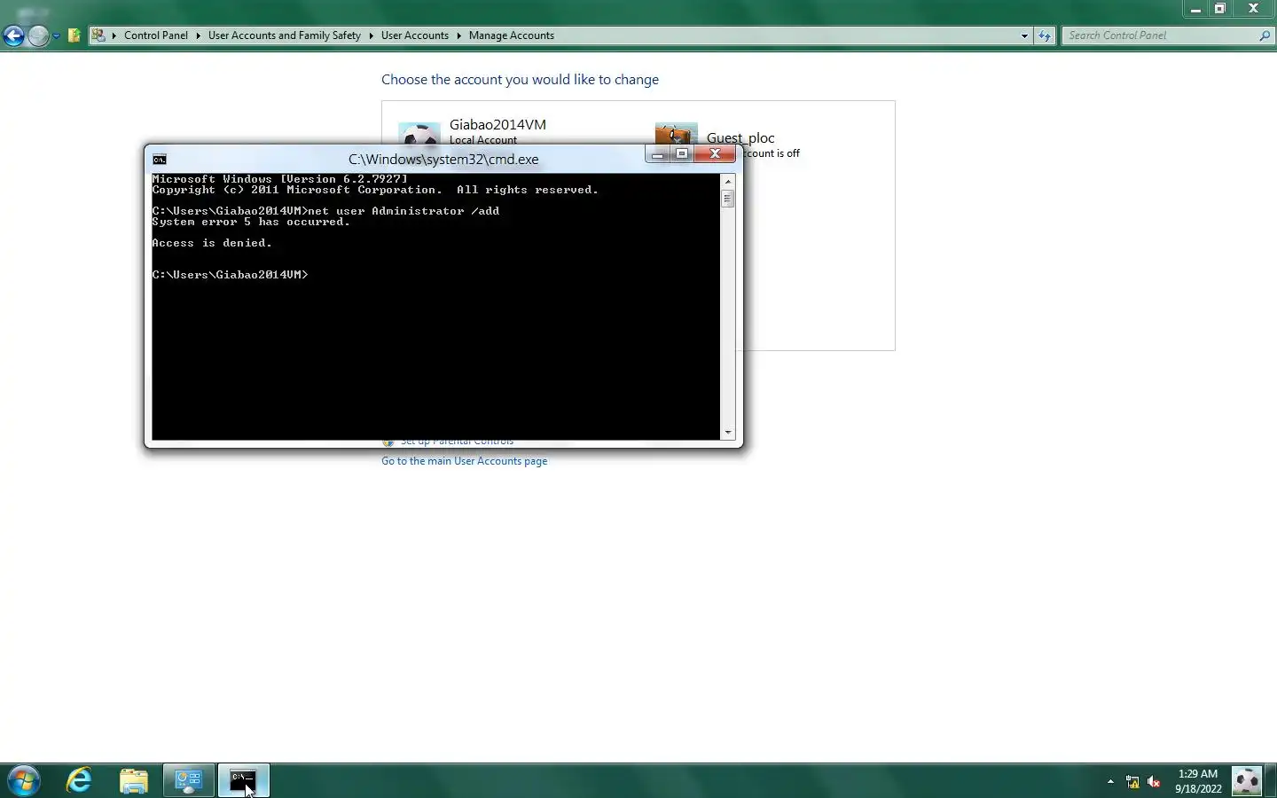Open the address bar history dropdown

[x=1024, y=36]
